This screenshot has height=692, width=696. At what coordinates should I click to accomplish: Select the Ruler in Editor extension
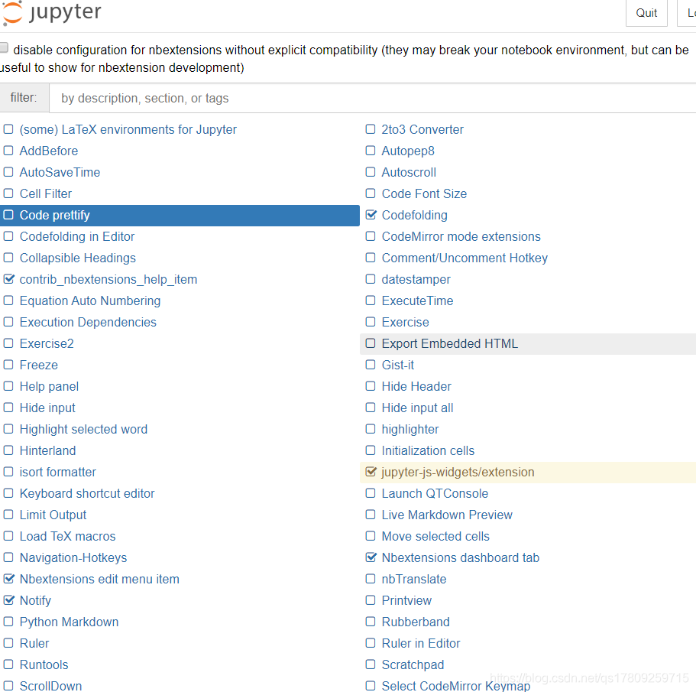[x=421, y=643]
